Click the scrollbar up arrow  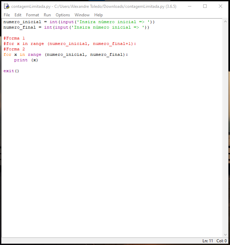click(226, 21)
